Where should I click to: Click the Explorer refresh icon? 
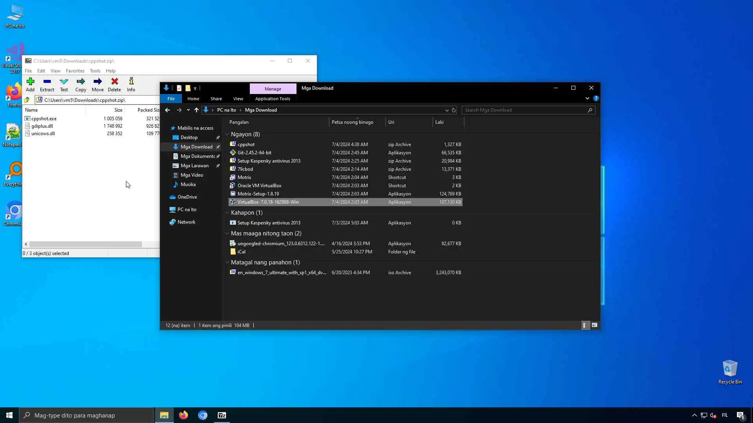point(454,110)
